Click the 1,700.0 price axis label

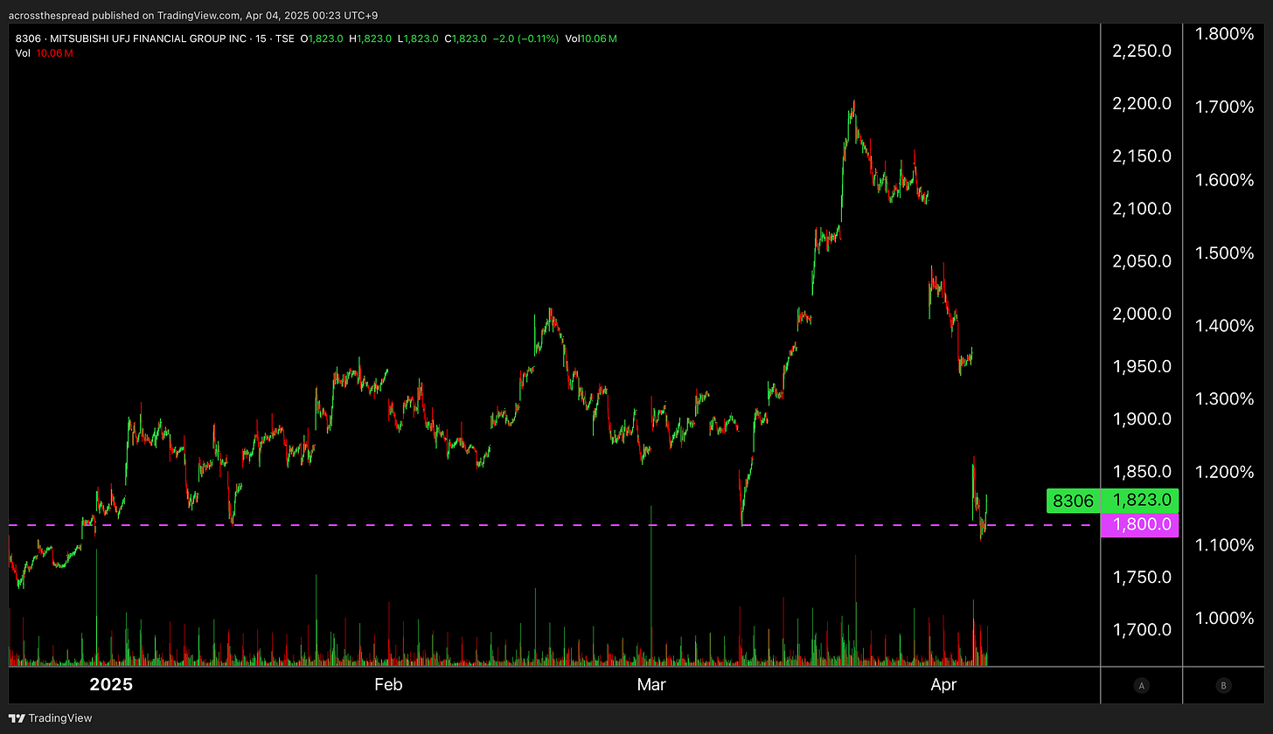(x=1142, y=629)
